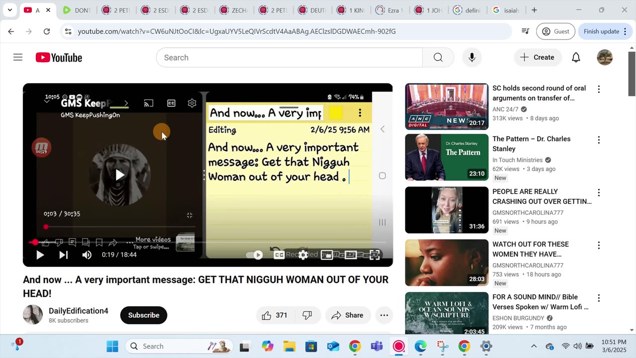The width and height of the screenshot is (636, 358).
Task: Start voice search with the microphone
Action: pos(472,58)
